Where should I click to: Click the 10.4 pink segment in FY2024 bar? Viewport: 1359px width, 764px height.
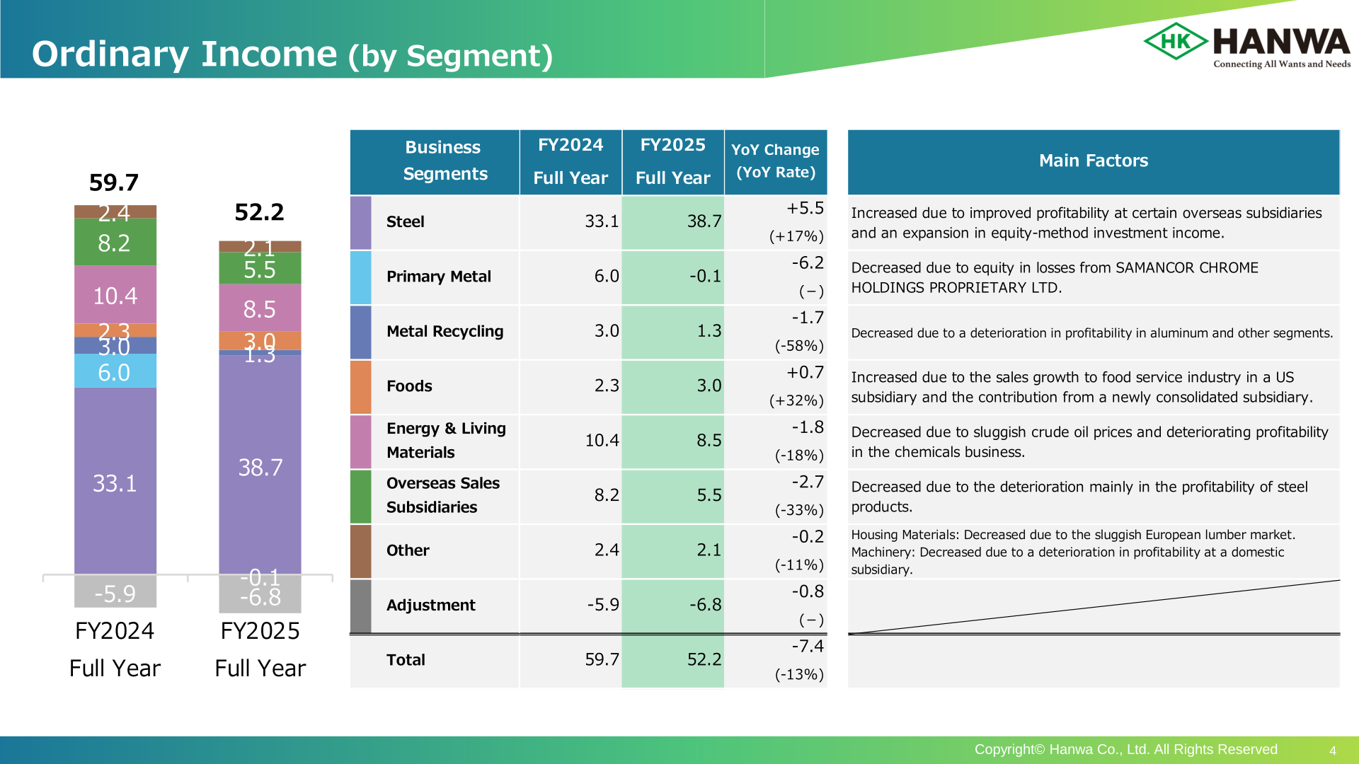pyautogui.click(x=115, y=295)
